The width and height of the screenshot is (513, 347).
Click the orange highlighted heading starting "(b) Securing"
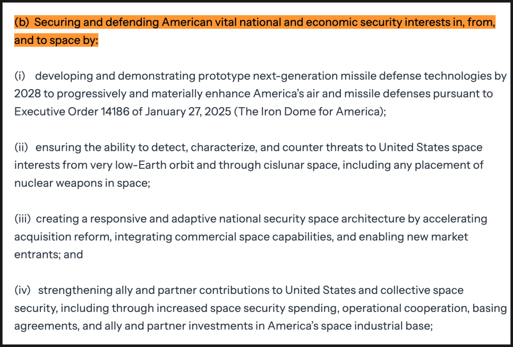(x=255, y=22)
